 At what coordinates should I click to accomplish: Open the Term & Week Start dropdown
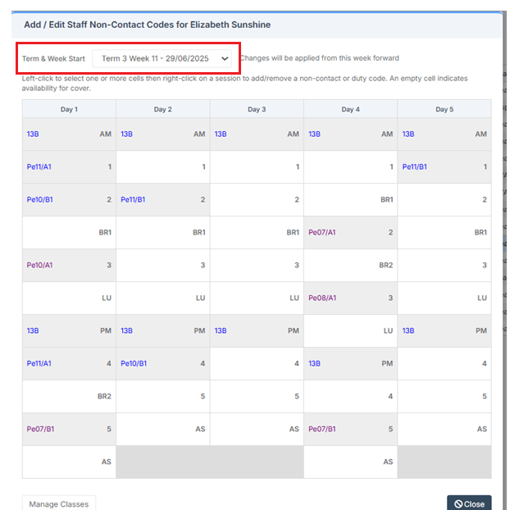tap(162, 58)
